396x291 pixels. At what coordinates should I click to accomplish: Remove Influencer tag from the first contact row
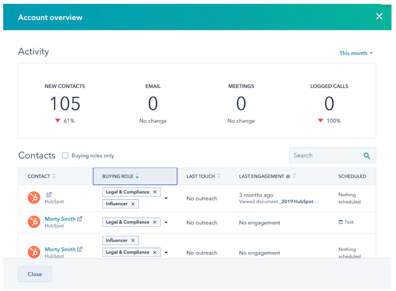tap(132, 204)
